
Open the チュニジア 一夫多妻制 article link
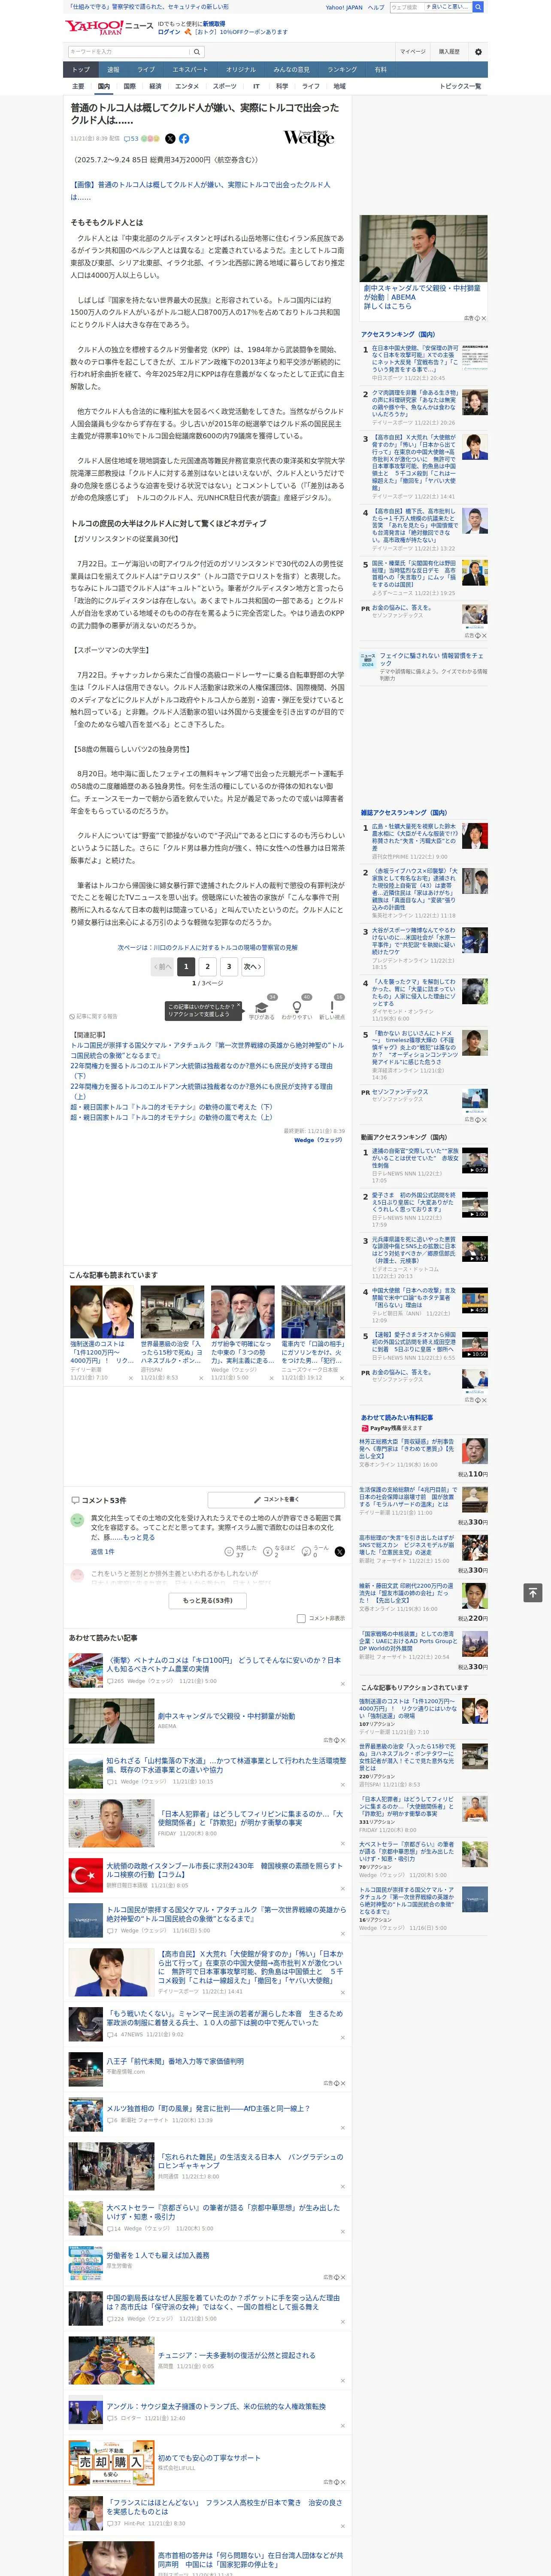click(236, 2355)
